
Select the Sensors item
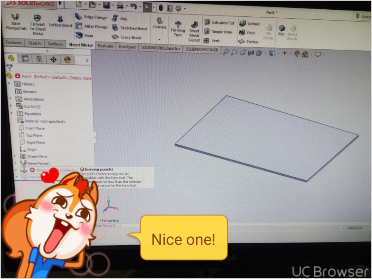tap(26, 91)
